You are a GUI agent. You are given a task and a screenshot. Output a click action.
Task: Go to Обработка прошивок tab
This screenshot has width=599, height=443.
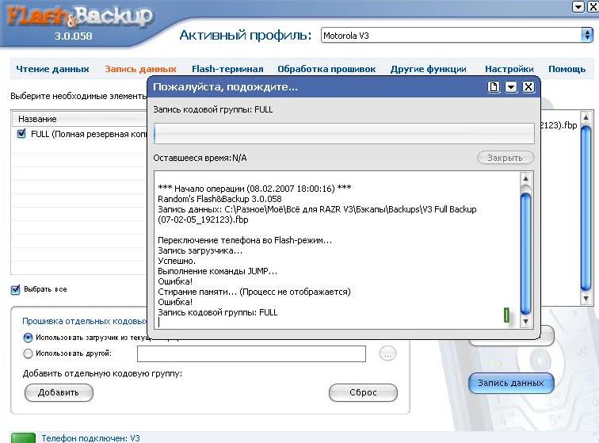(326, 69)
